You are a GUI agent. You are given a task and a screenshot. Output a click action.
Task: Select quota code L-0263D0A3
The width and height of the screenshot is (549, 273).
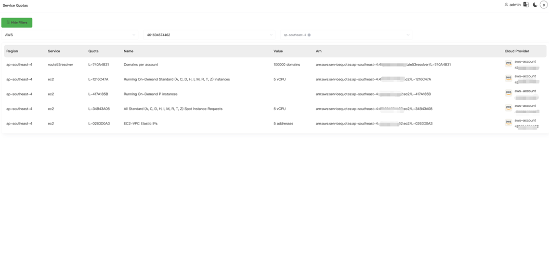pos(99,124)
